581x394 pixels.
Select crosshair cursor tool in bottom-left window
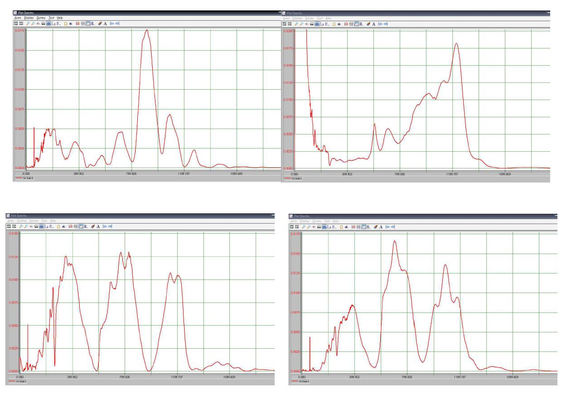coord(31,226)
